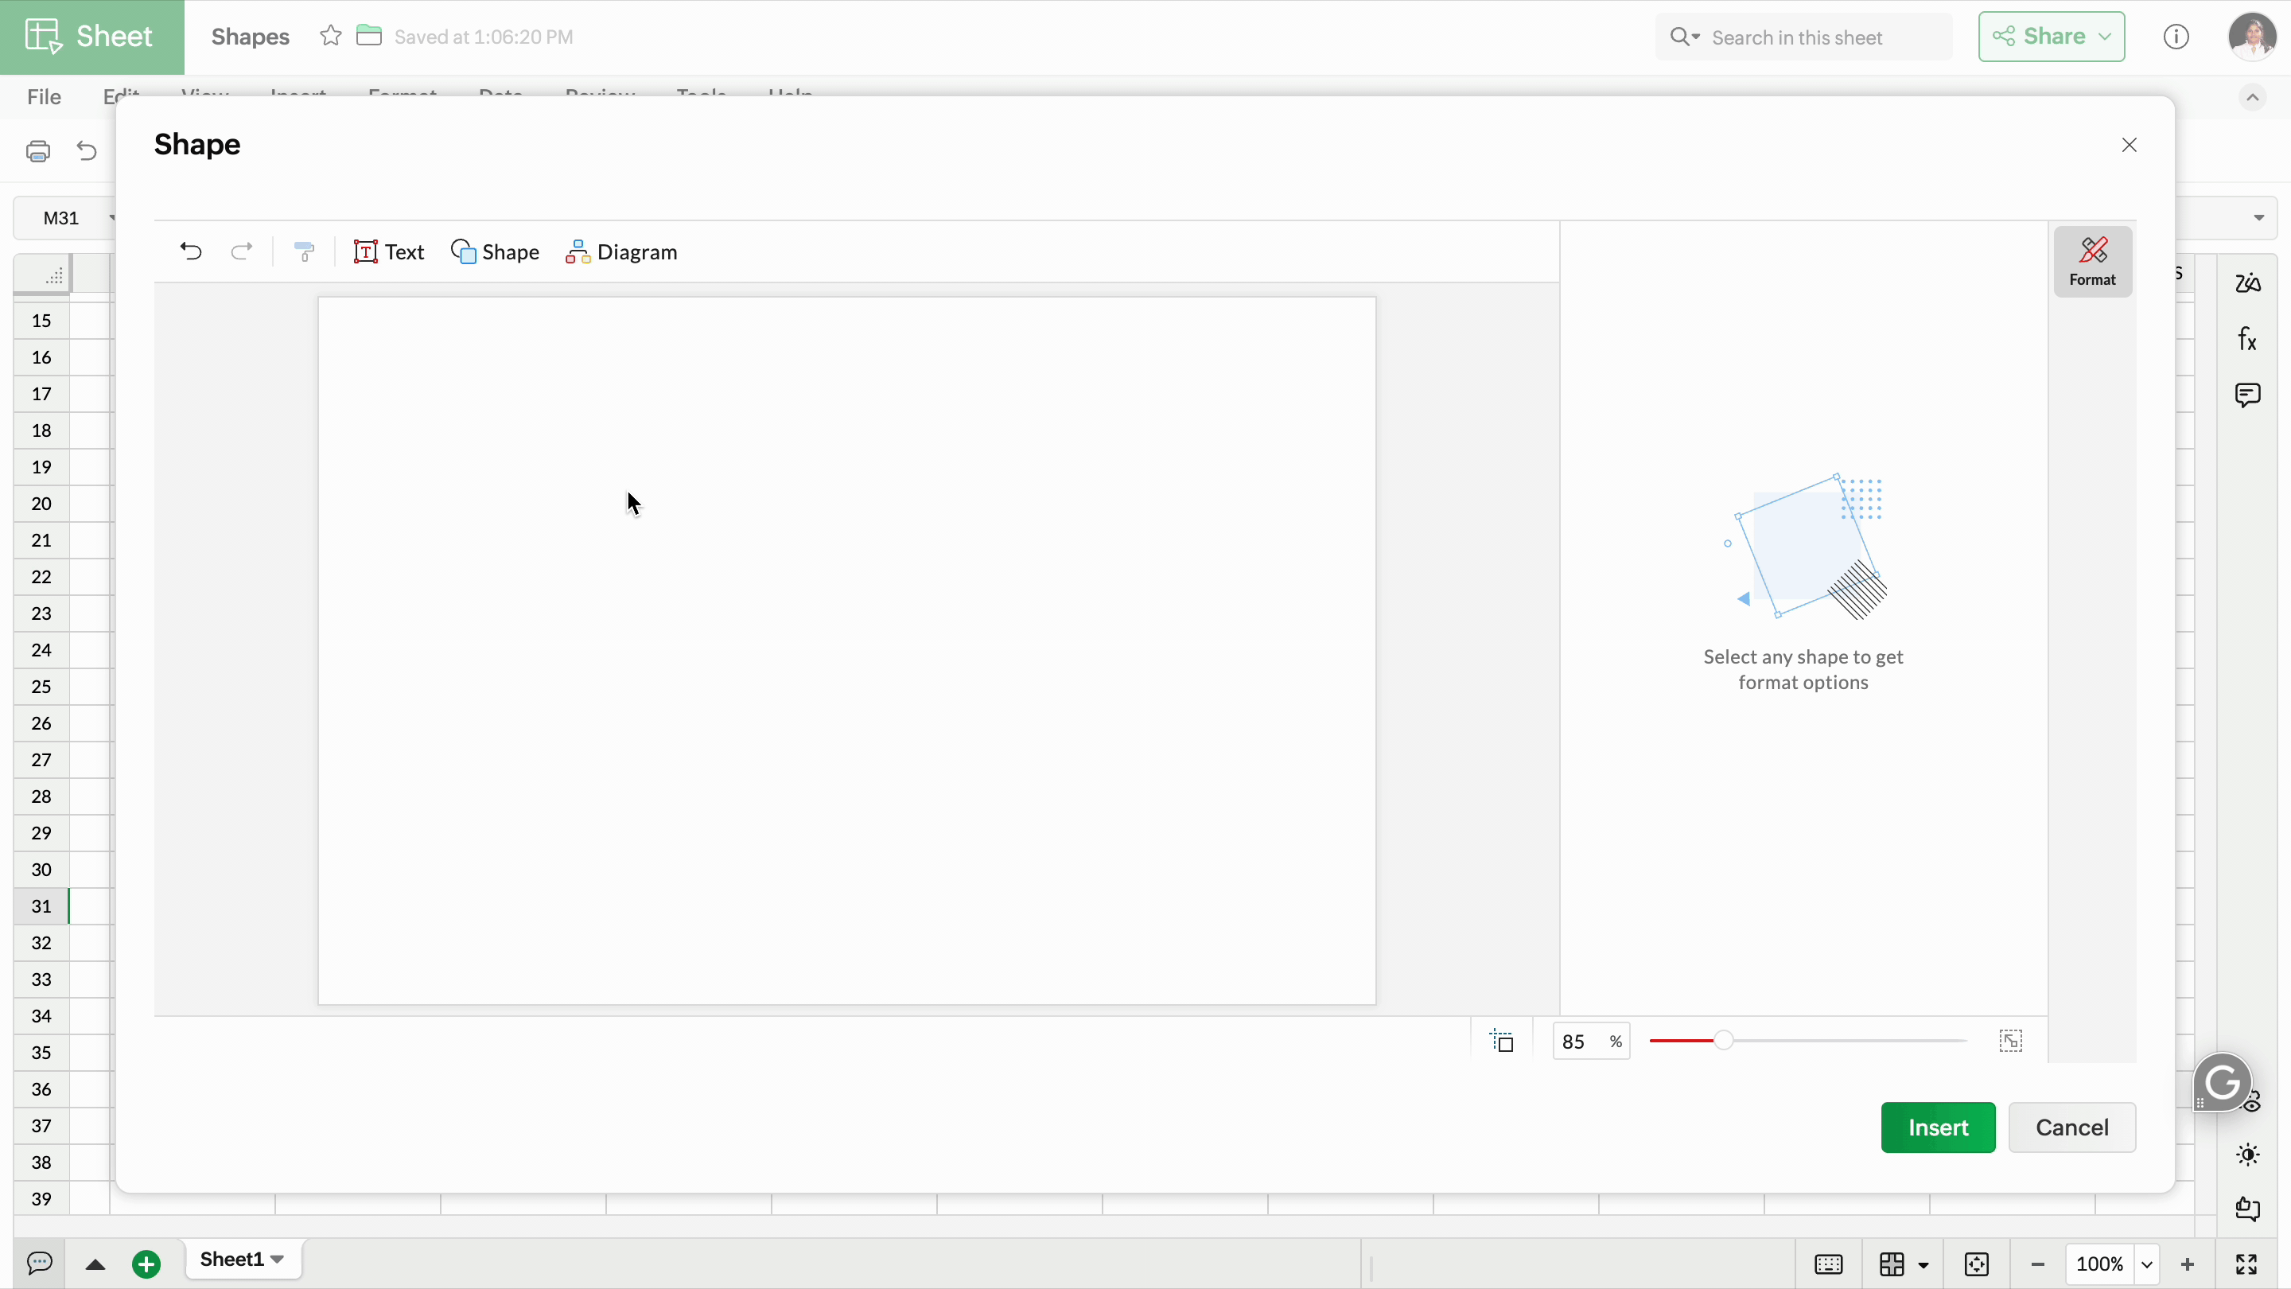
Task: Open the Sheet1 tab dropdown arrow
Action: [278, 1259]
